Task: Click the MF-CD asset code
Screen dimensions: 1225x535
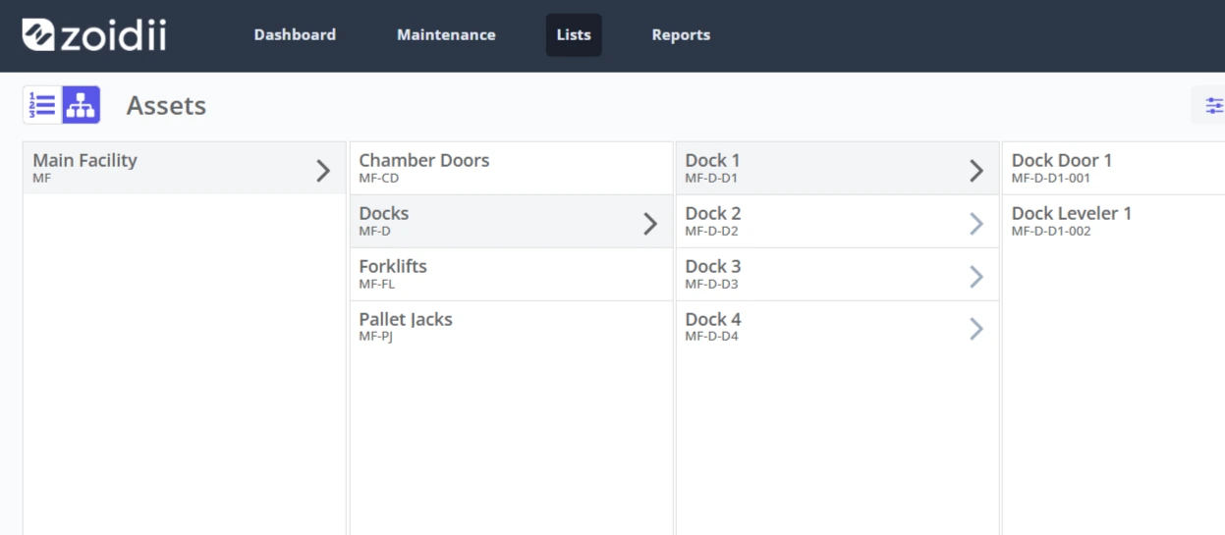Action: click(379, 179)
